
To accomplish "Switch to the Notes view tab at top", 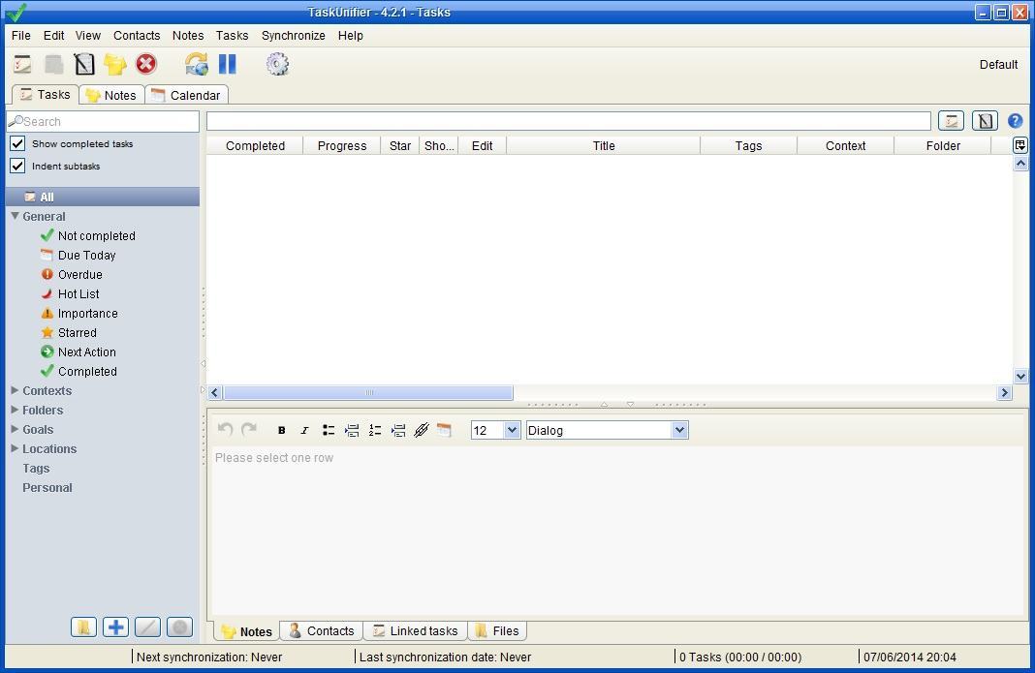I will (x=111, y=95).
